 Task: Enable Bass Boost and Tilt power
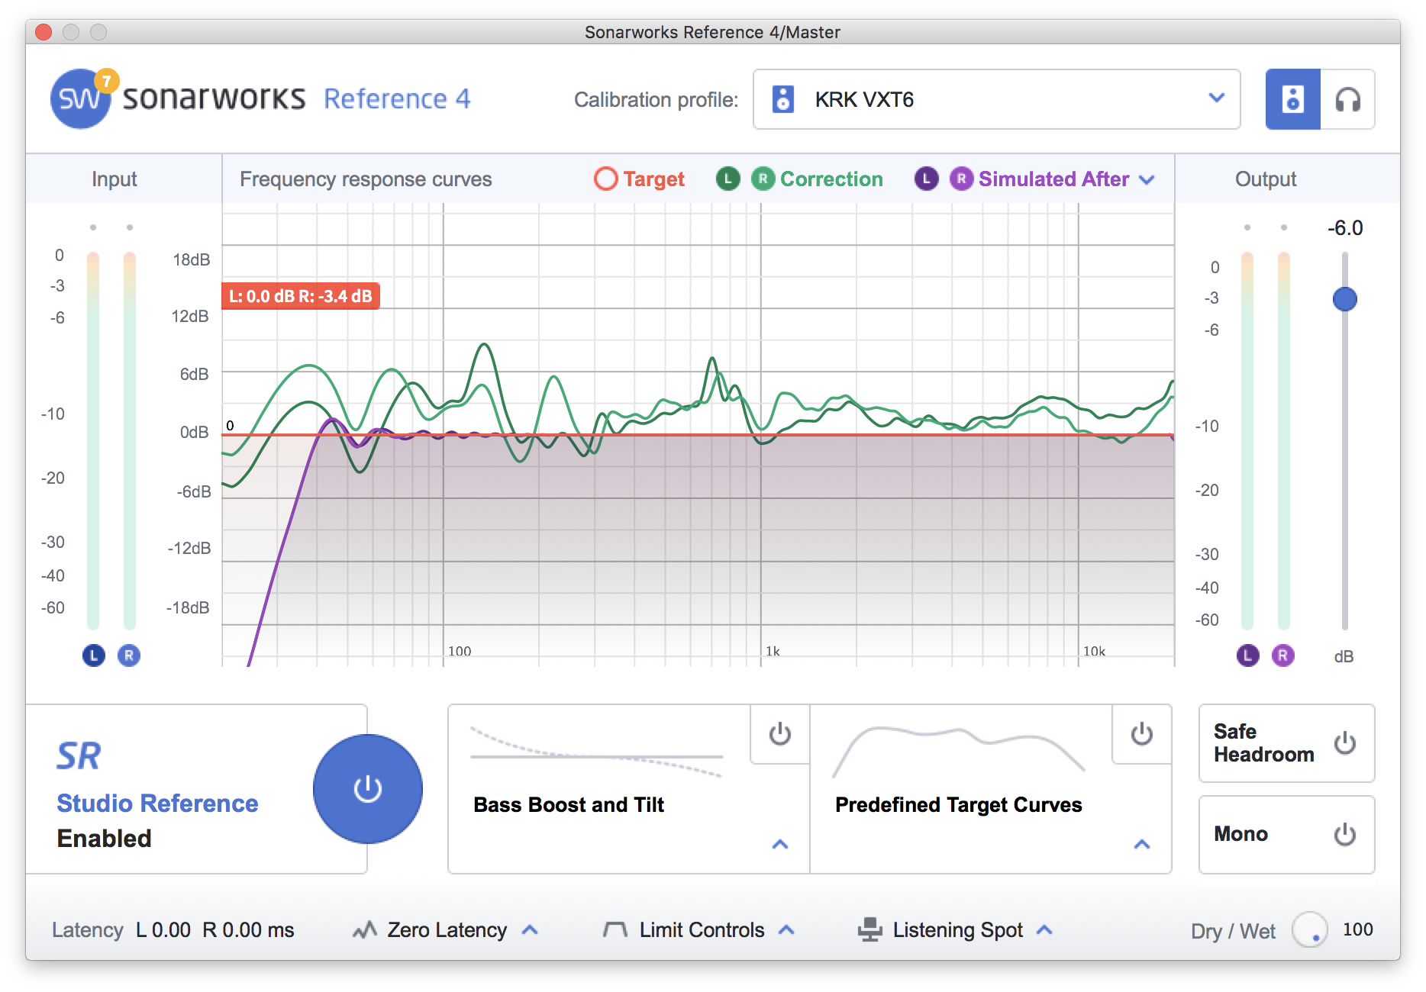[x=779, y=734]
